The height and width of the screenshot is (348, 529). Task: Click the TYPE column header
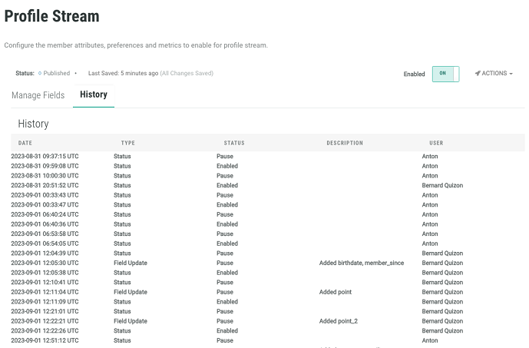click(x=128, y=143)
